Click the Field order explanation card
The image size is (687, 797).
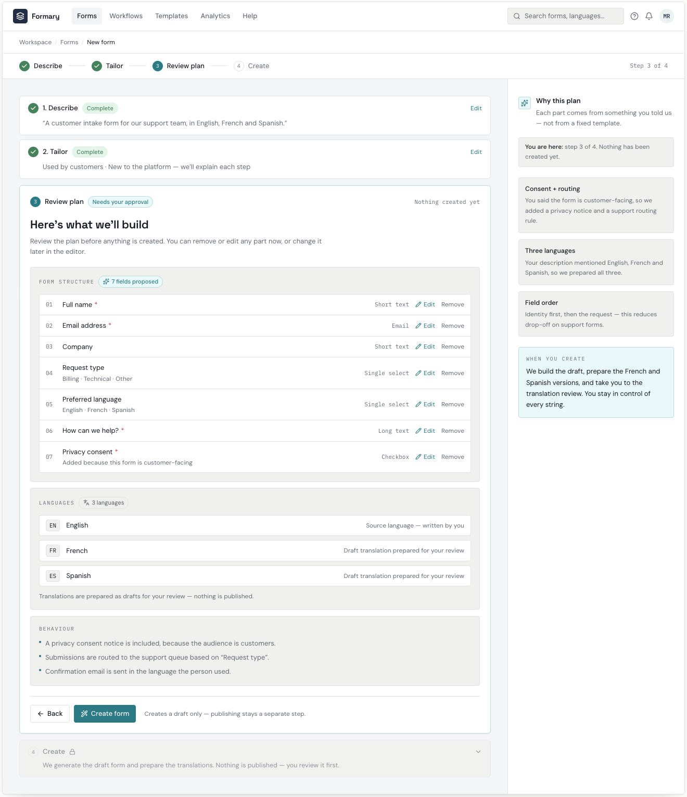(x=596, y=314)
